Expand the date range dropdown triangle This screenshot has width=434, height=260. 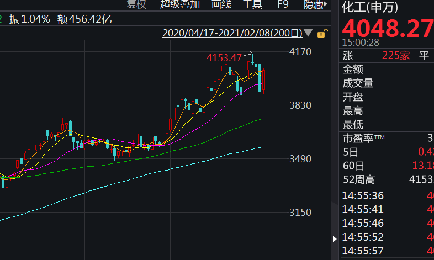pos(308,34)
